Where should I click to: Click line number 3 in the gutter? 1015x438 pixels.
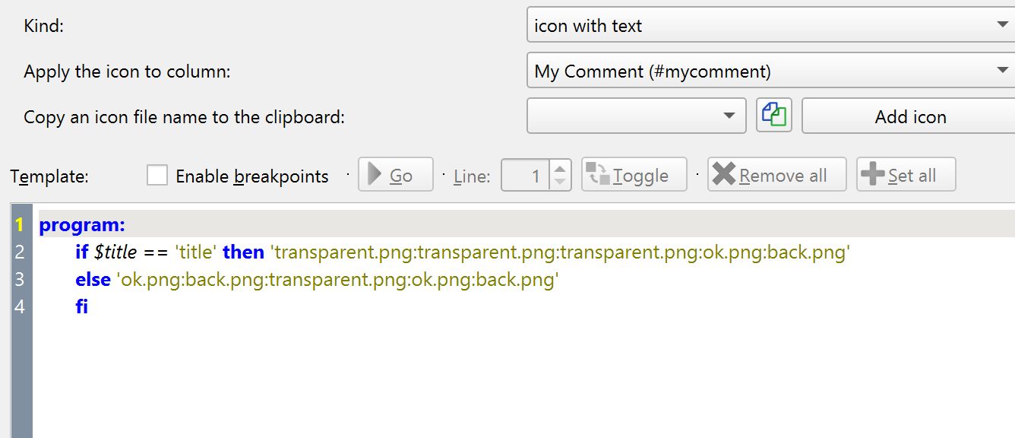[19, 279]
